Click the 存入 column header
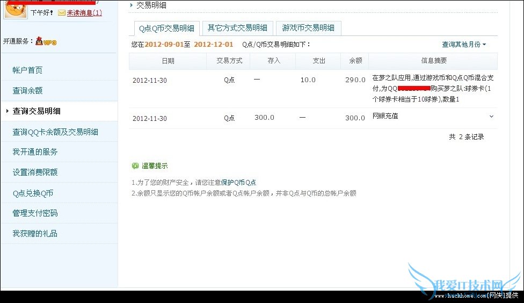This screenshot has height=303, width=524. (x=274, y=61)
